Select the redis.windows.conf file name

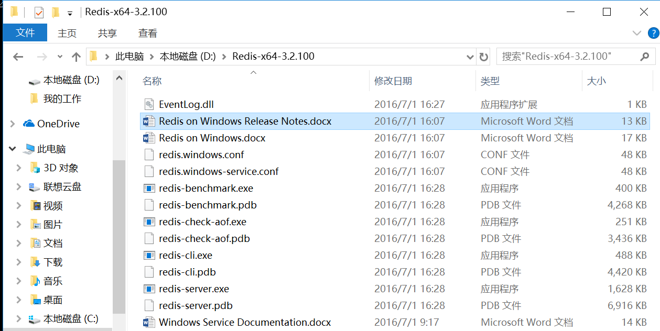pyautogui.click(x=201, y=155)
